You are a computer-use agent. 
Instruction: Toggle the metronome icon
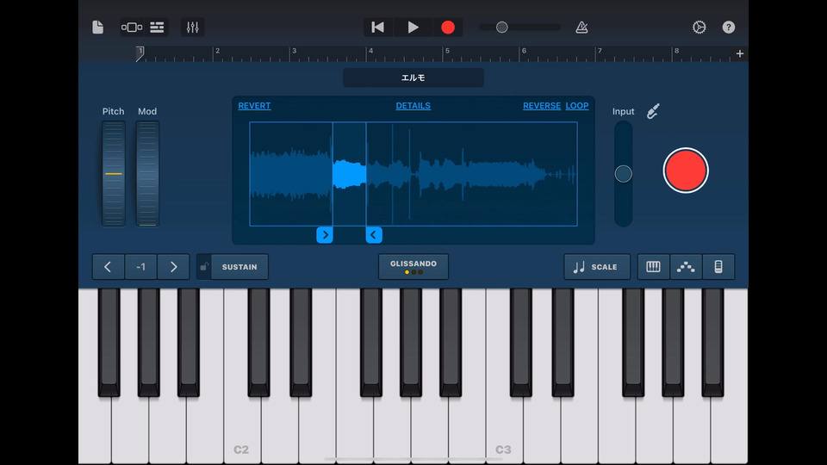point(581,27)
